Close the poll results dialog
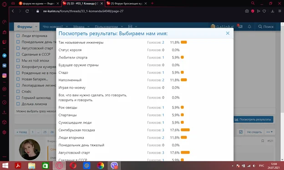 pyautogui.click(x=228, y=33)
